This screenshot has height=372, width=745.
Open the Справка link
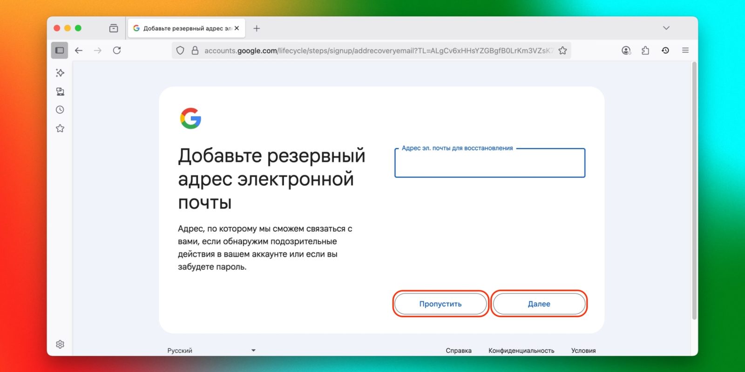pos(459,351)
